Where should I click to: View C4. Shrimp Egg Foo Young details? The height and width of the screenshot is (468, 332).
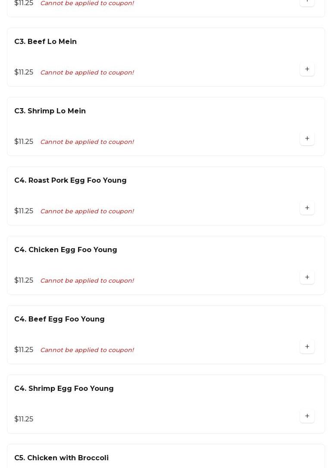pos(64,389)
